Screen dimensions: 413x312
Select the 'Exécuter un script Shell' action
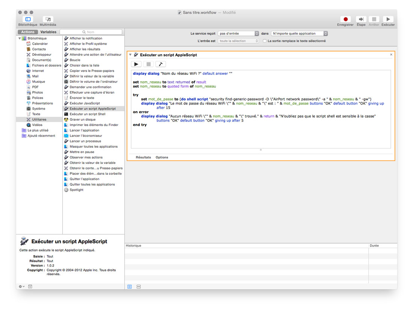tap(87, 114)
